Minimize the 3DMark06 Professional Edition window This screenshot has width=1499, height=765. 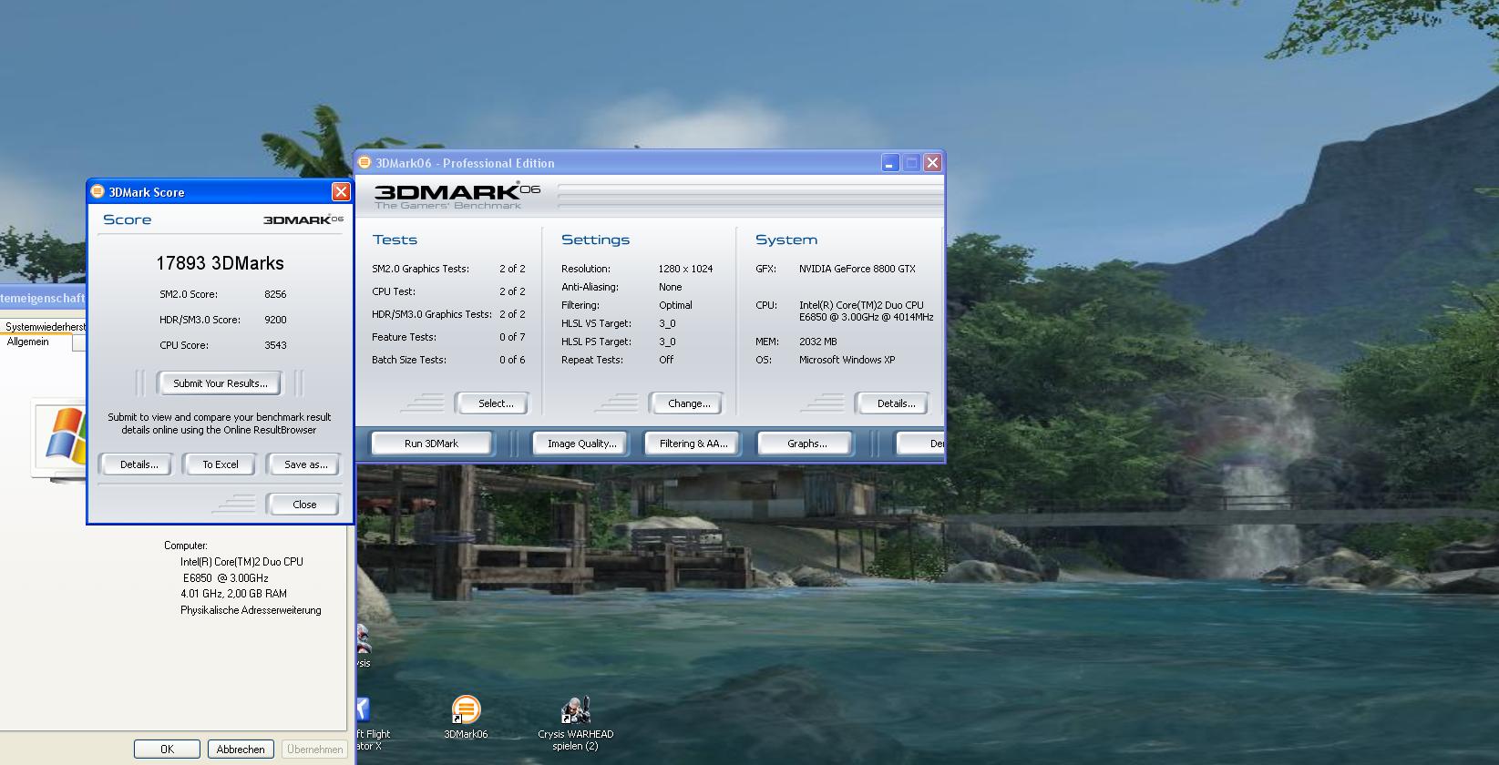click(890, 163)
